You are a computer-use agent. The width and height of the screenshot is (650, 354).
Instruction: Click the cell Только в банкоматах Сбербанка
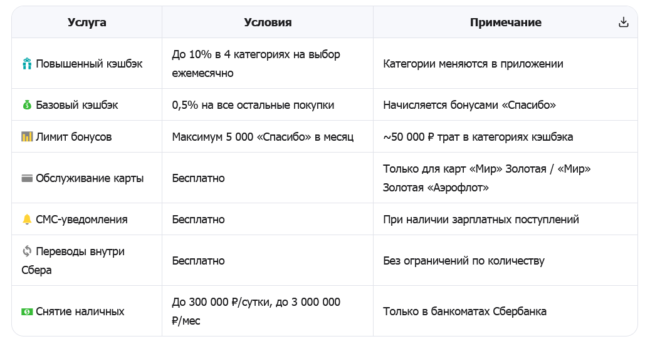coord(505,311)
